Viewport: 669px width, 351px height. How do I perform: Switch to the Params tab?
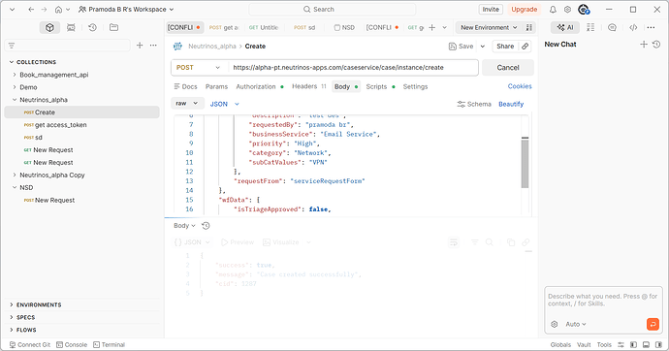click(216, 86)
